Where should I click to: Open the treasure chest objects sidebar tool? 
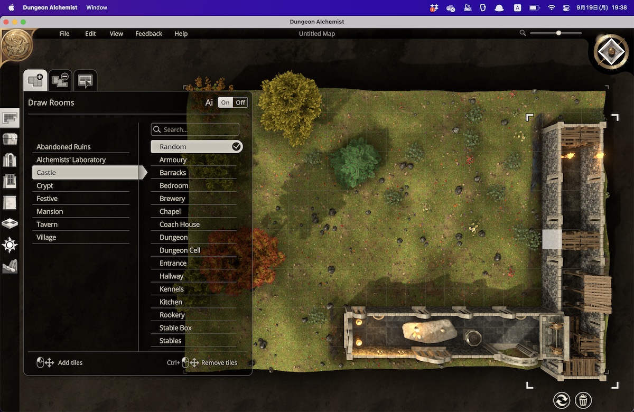(x=10, y=139)
